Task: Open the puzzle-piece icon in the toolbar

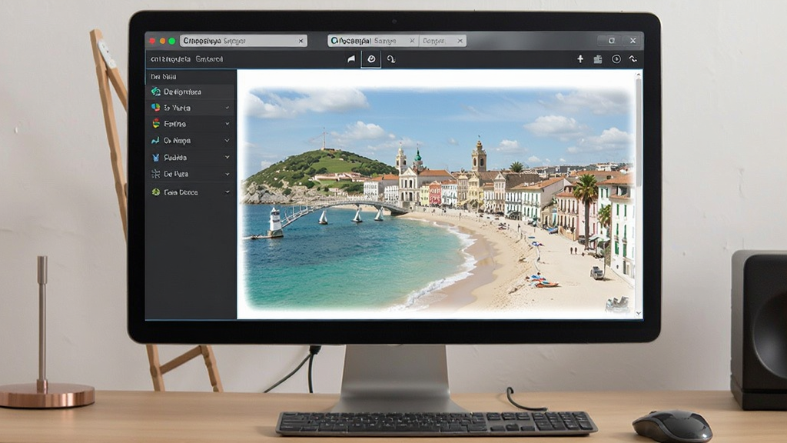Action: coord(598,59)
